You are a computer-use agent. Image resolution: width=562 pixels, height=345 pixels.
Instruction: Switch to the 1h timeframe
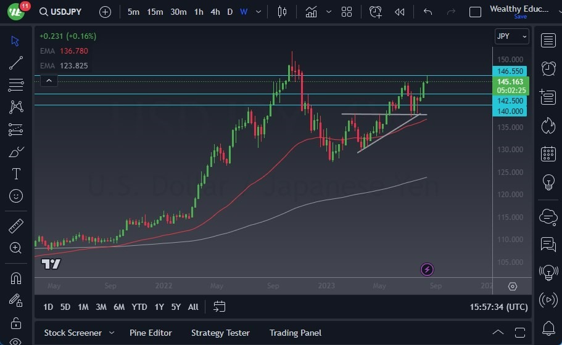199,12
